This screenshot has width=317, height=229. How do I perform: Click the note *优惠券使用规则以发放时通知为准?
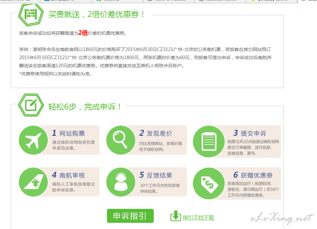click(x=56, y=74)
